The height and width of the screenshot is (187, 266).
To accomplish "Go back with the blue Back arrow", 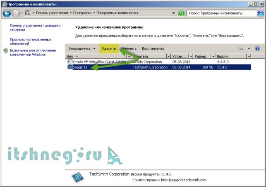I will tap(7, 13).
